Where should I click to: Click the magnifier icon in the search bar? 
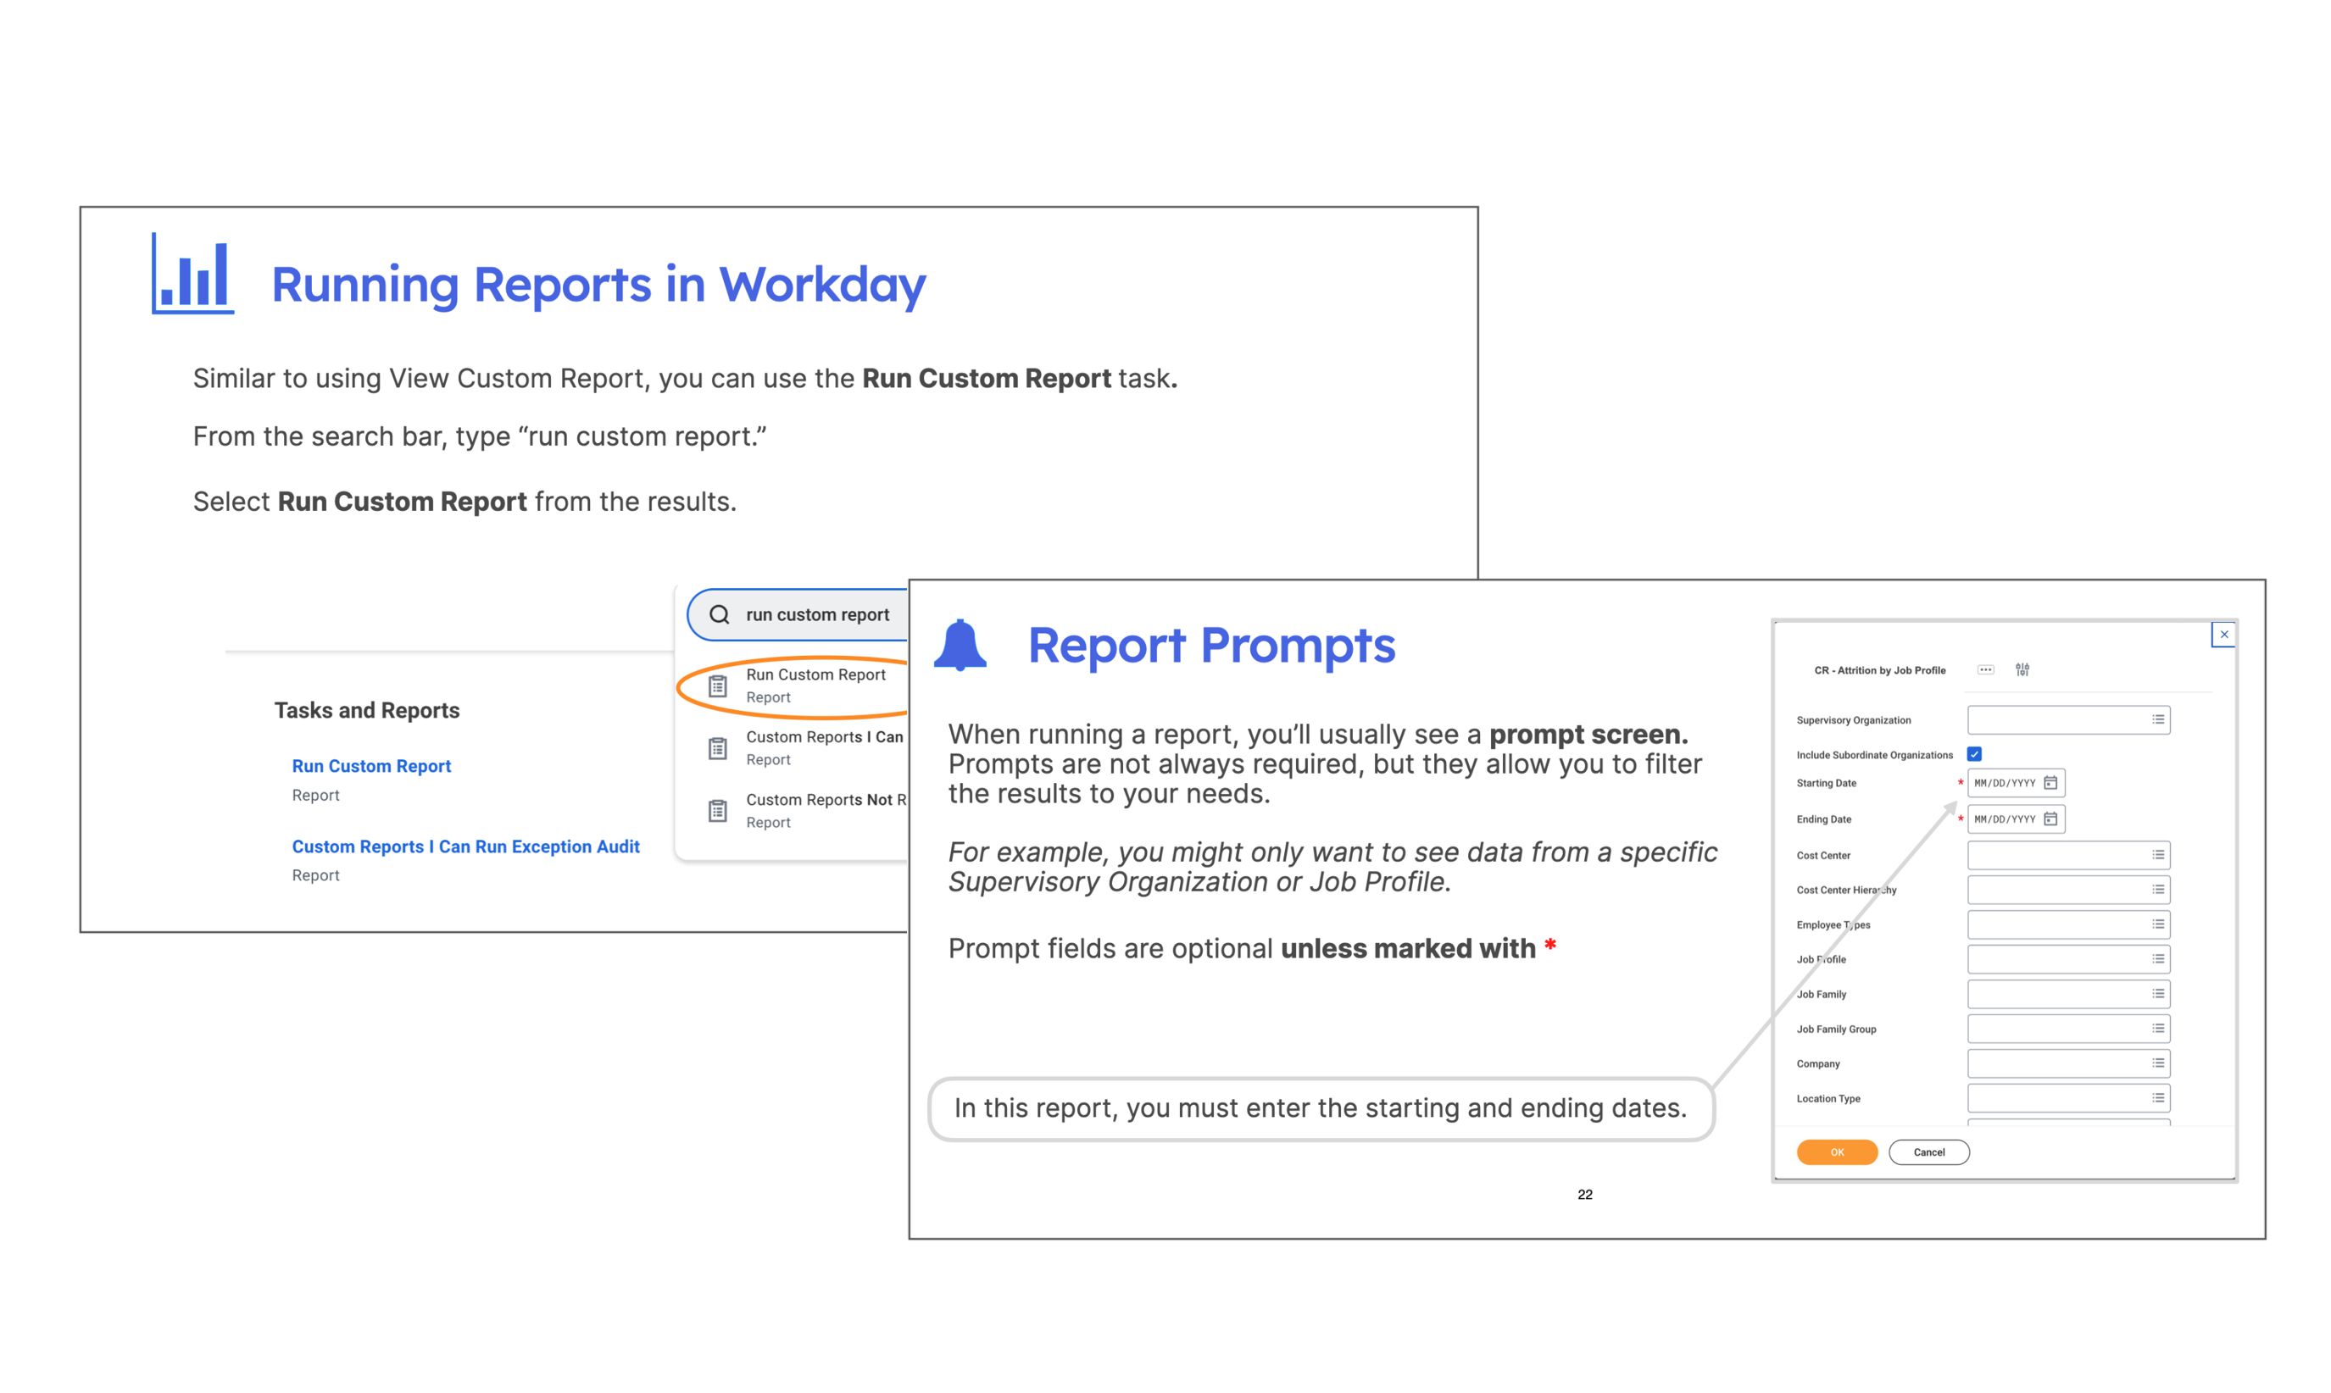[719, 615]
